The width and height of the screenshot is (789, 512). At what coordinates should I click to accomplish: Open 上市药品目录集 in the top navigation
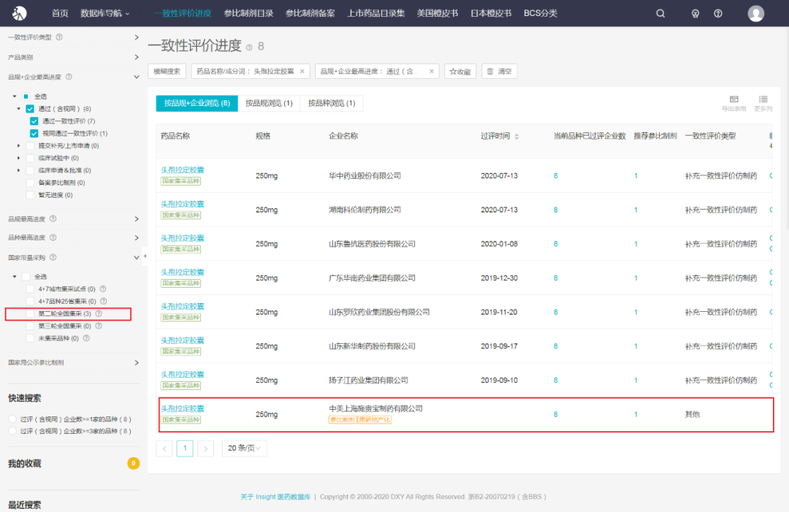(x=376, y=14)
